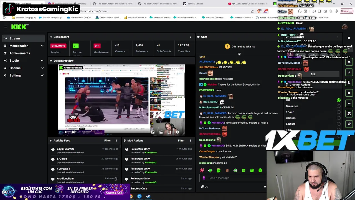
Task: Click the Edit button in the stream info panel
Action: tap(313, 74)
